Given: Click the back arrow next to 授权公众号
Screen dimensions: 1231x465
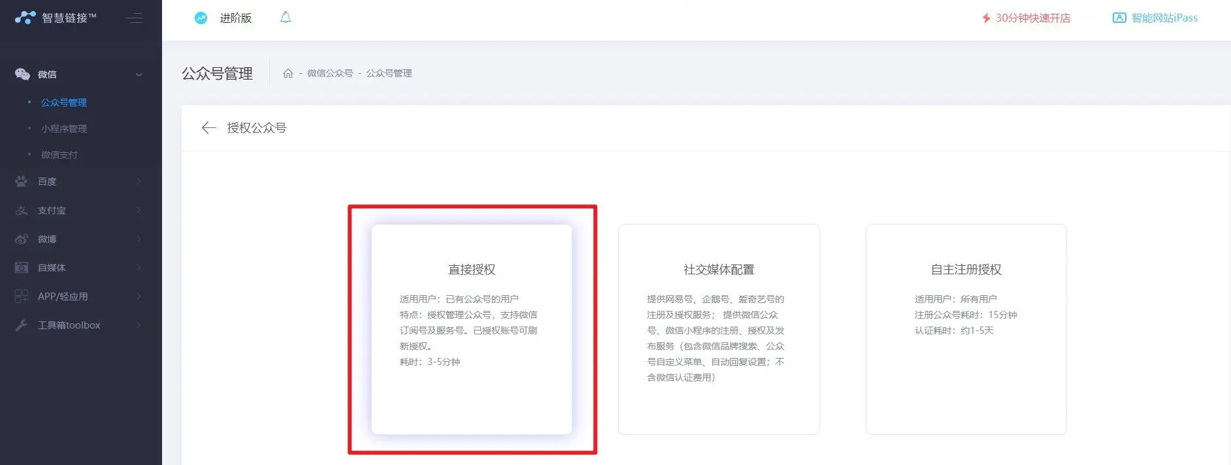Looking at the screenshot, I should pyautogui.click(x=208, y=128).
